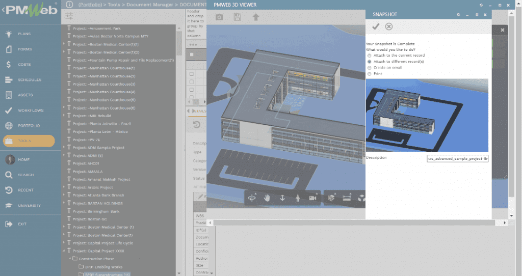
Task: Expand Project: Arabic Project node
Action: [64, 187]
